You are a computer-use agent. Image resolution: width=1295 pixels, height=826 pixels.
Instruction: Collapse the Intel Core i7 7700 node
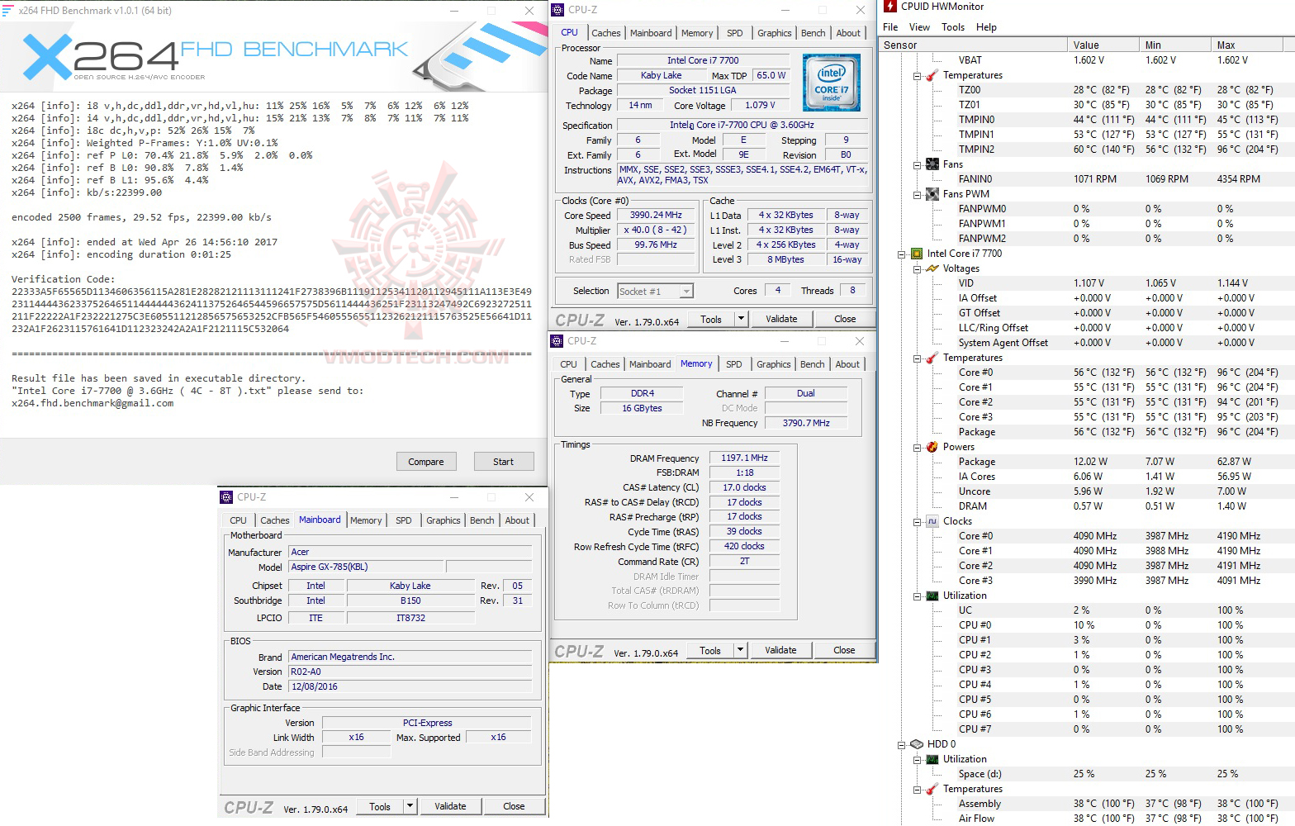901,254
